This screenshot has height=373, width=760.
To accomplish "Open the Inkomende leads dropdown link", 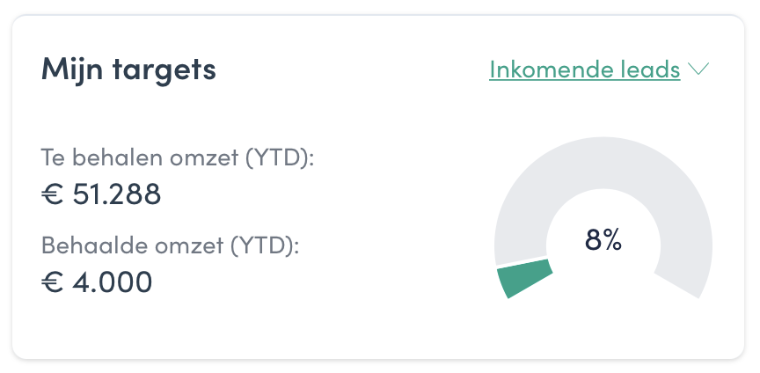I will coord(585,69).
